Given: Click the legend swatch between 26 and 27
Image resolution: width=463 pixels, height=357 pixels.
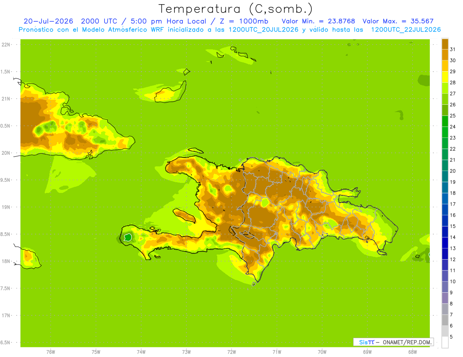Looking at the screenshot, I should (x=445, y=99).
